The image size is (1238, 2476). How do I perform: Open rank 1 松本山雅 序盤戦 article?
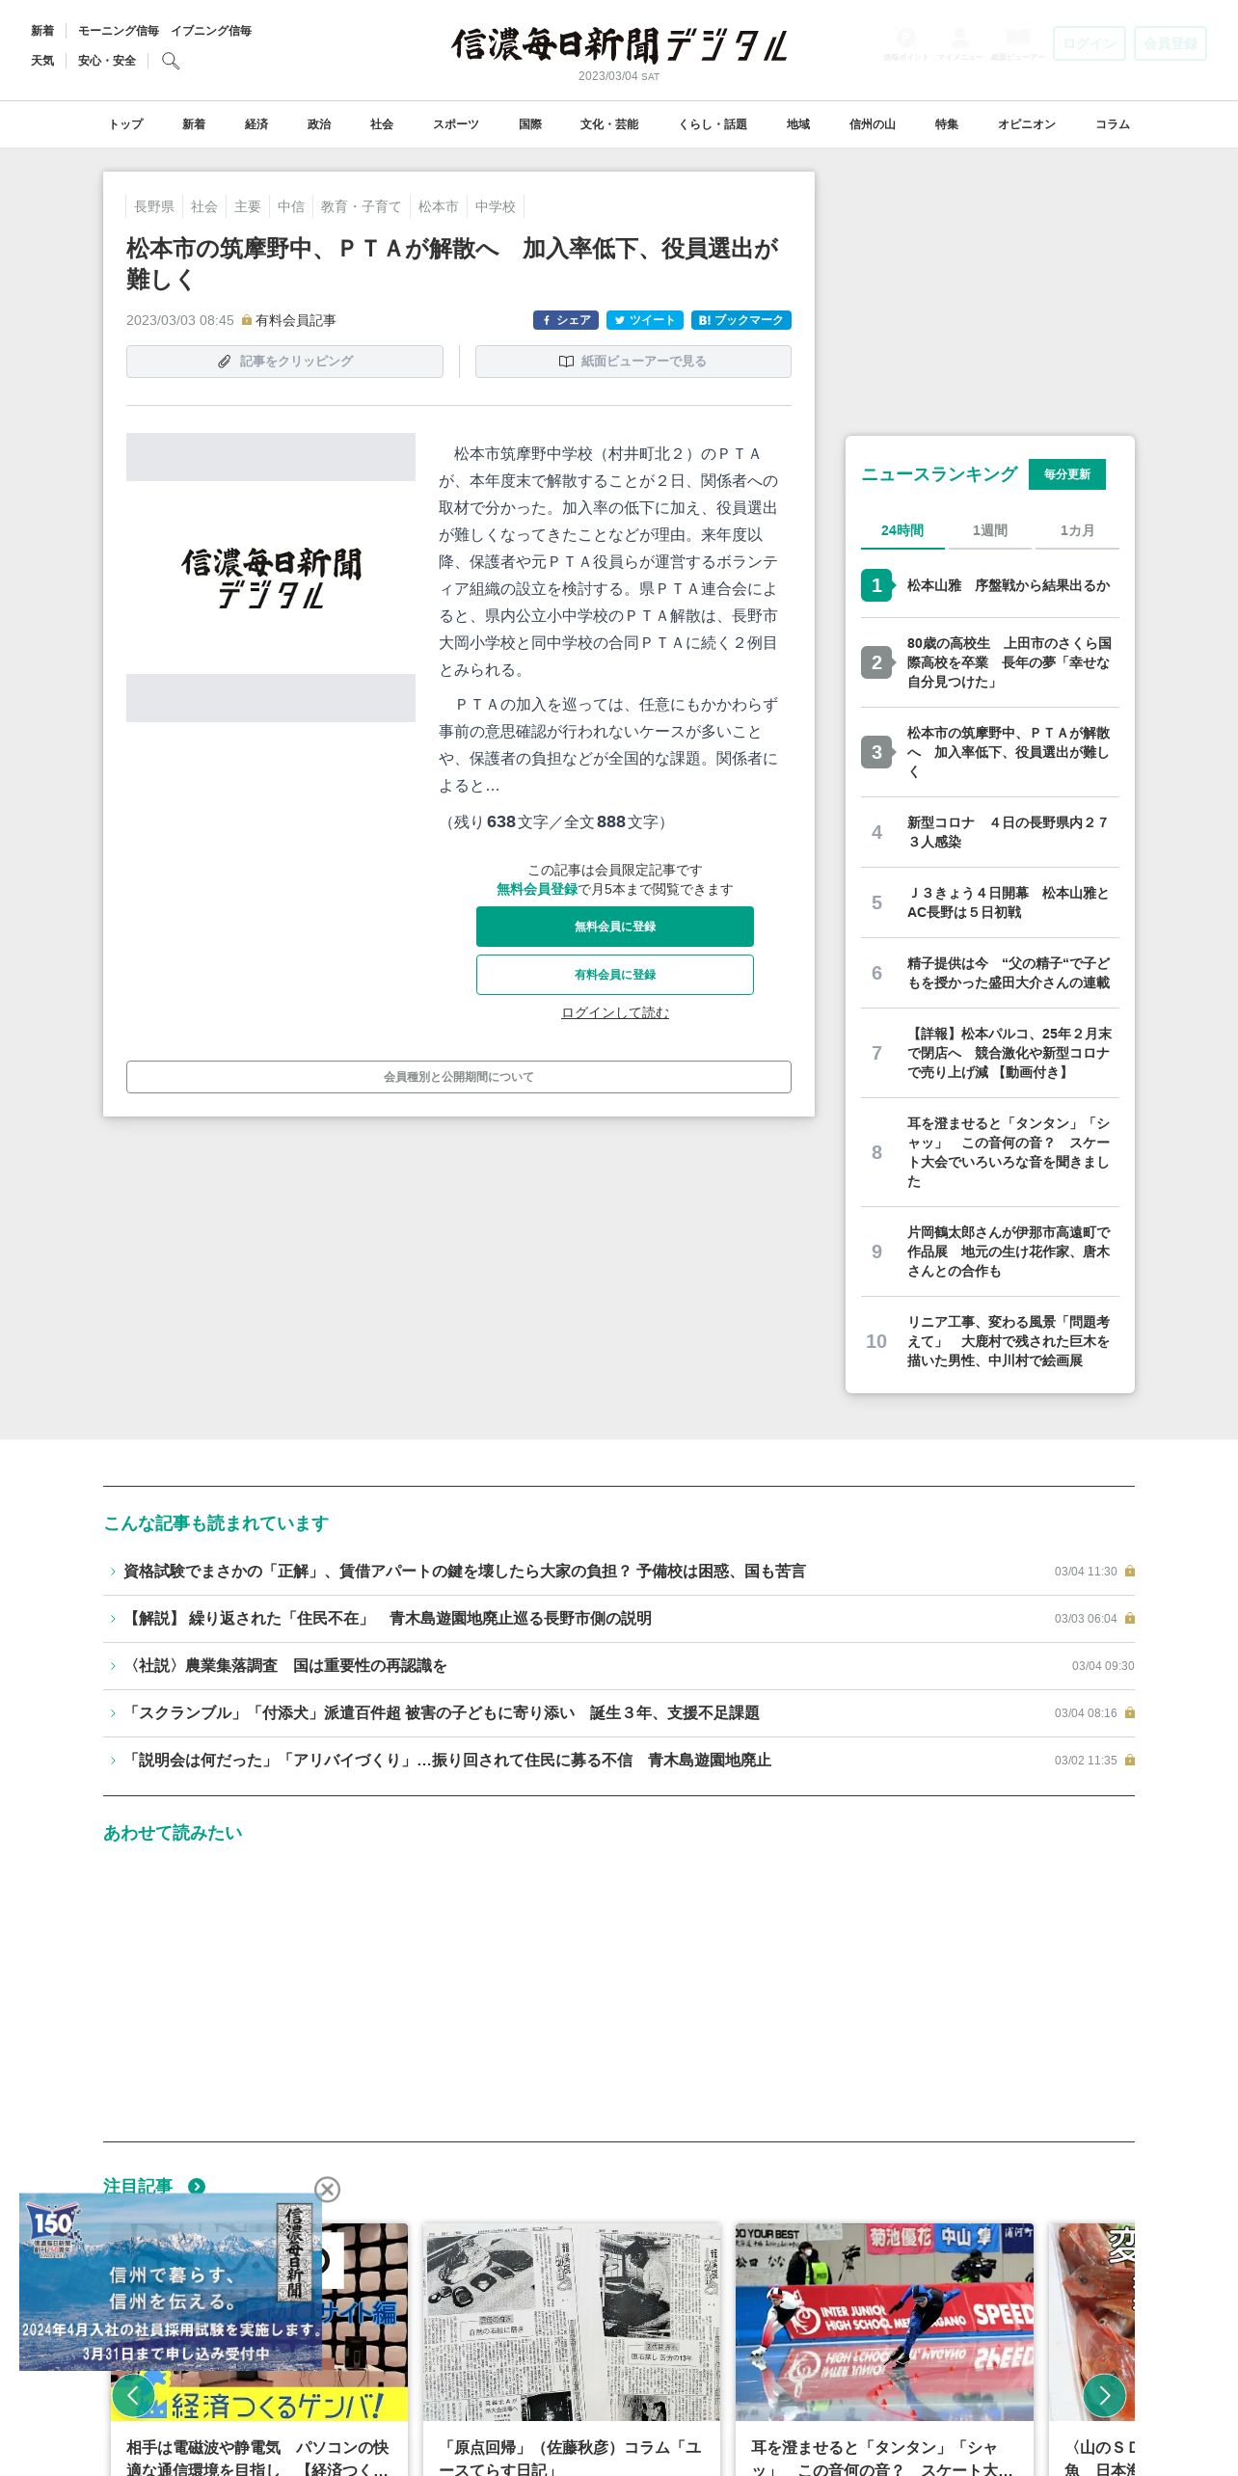990,585
